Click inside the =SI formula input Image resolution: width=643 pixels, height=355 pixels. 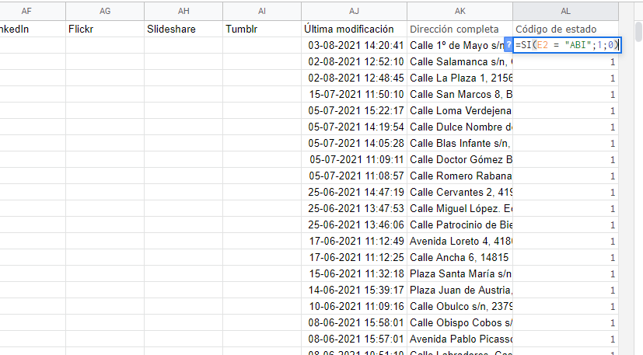566,45
